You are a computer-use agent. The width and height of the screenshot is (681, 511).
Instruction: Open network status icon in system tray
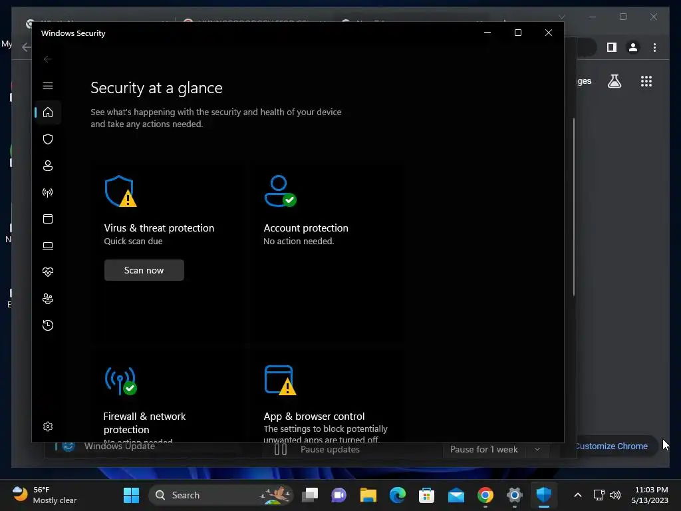599,495
